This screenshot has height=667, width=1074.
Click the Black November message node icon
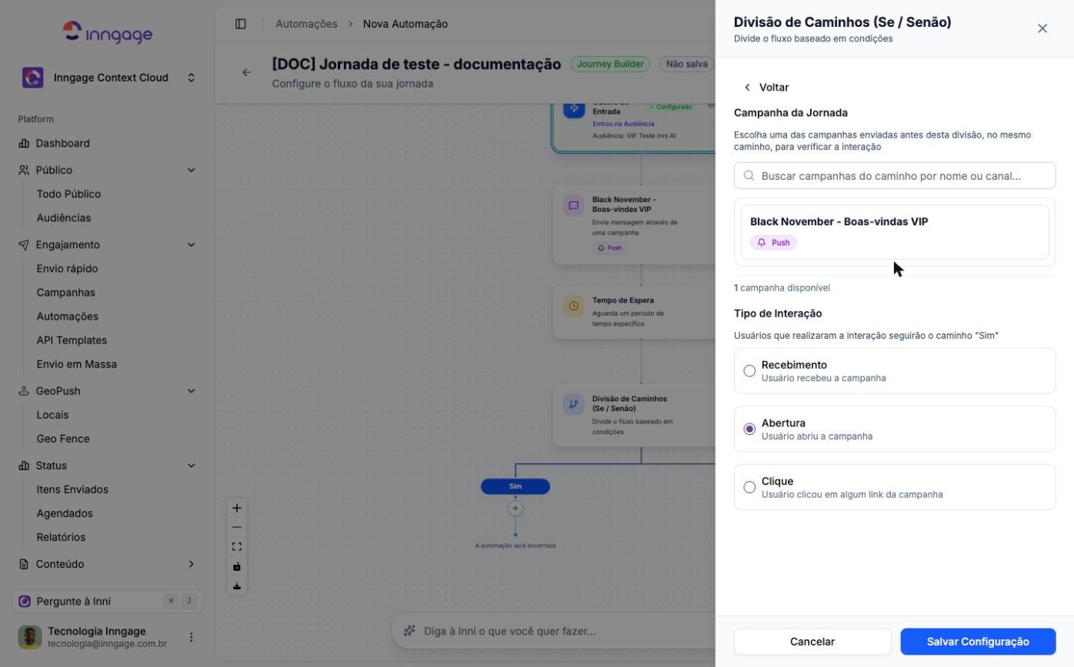click(574, 205)
